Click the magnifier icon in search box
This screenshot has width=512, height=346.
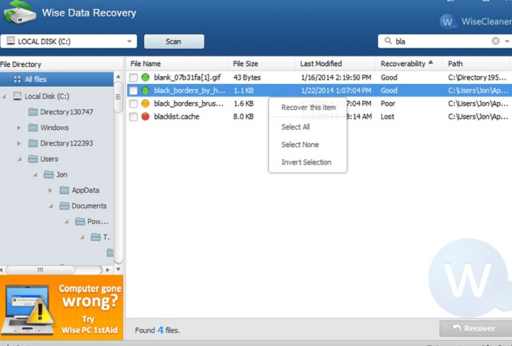pyautogui.click(x=388, y=41)
